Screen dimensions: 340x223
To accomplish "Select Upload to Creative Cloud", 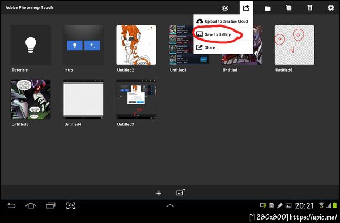I will coord(223,21).
